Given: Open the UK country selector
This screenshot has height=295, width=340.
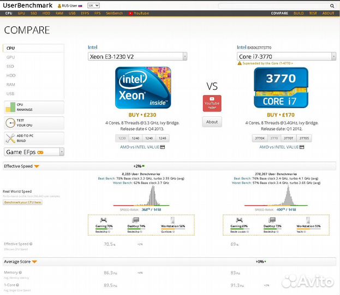Looking at the screenshot, I should point(93,5).
